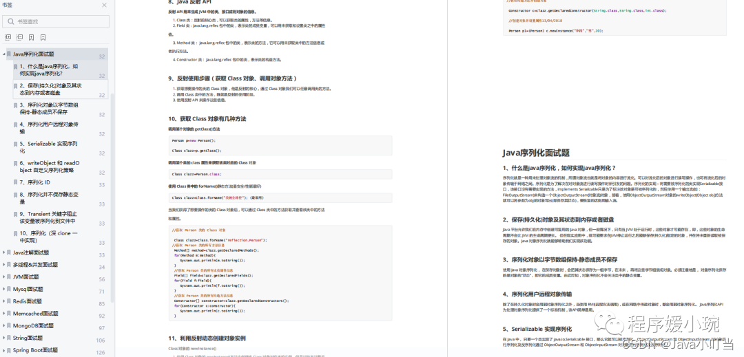Viewport: 744px width, 357px height.
Task: Click heading 11、利用反射动态创建对象实例
Action: [207, 338]
